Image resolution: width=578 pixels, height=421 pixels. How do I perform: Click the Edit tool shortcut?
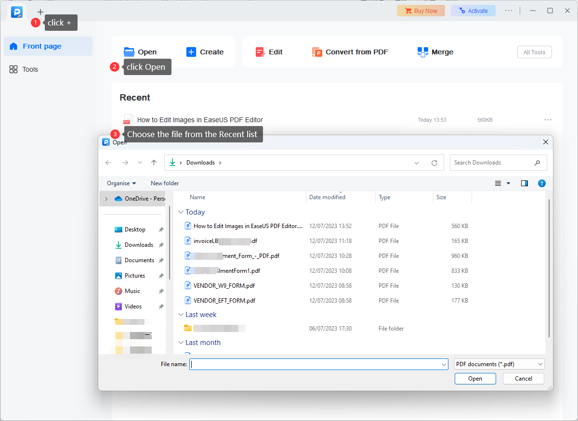[269, 52]
